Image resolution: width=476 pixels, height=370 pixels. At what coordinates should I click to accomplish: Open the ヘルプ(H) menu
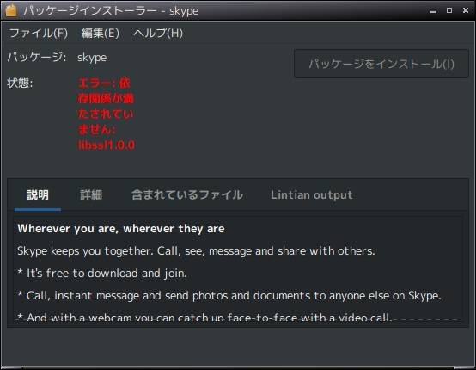pos(158,33)
